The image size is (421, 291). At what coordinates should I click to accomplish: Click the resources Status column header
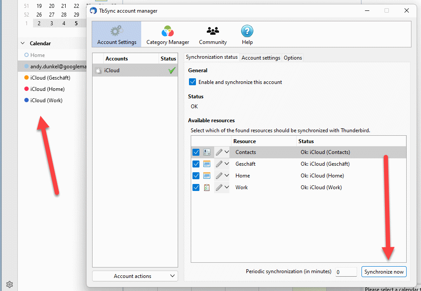coord(351,141)
